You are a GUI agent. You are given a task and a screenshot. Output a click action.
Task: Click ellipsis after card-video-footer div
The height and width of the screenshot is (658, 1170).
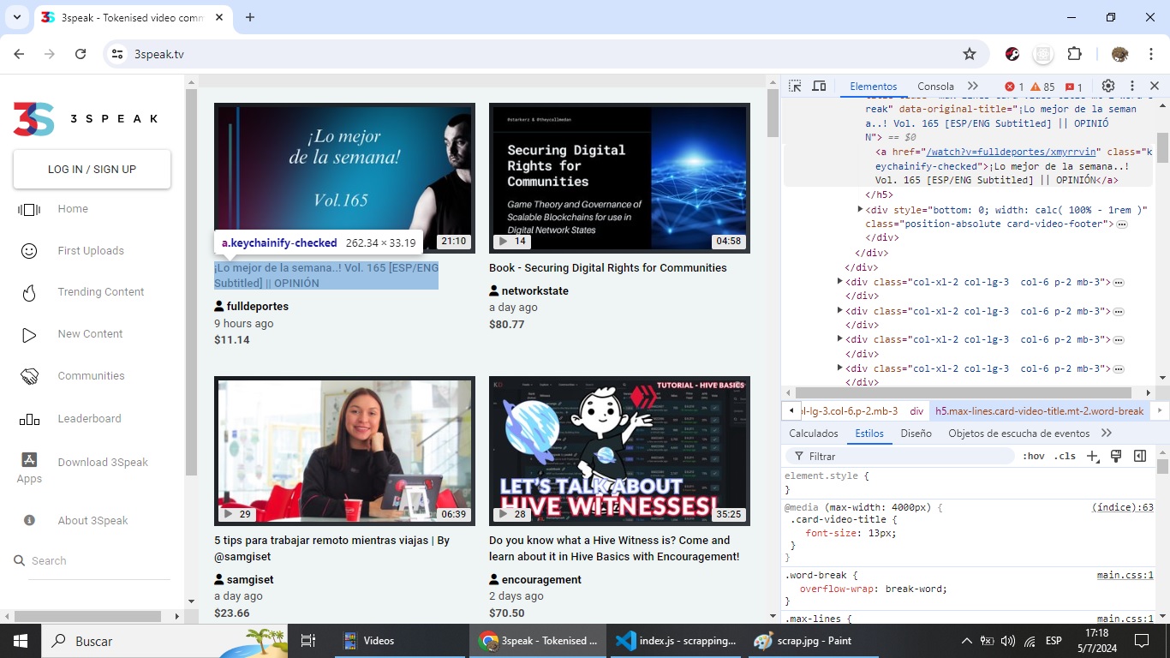point(1122,224)
